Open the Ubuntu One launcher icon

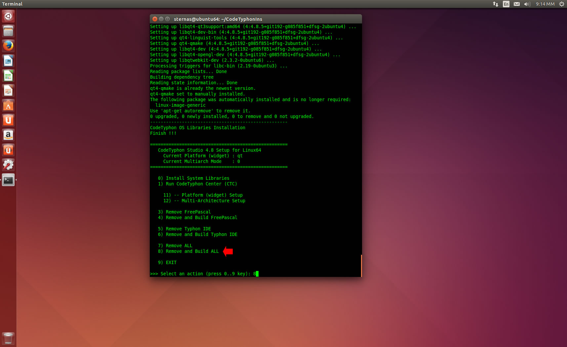[x=8, y=120]
